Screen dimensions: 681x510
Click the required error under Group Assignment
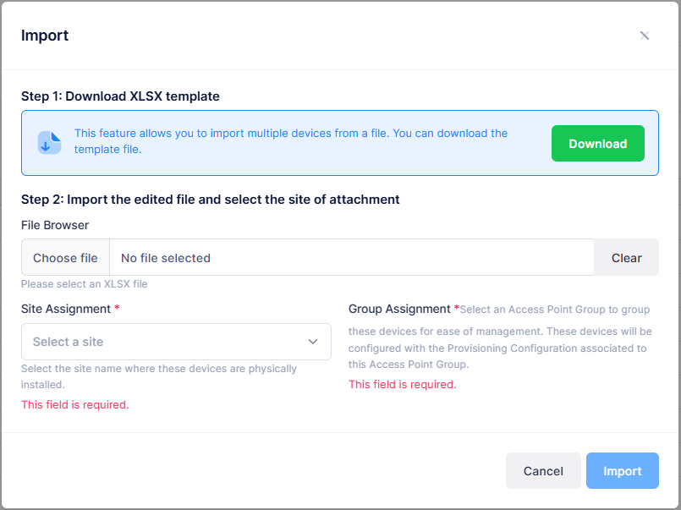coord(402,384)
